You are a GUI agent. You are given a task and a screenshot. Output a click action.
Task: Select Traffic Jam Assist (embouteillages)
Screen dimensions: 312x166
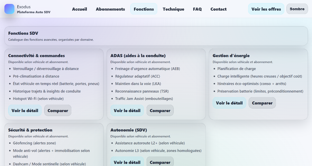[x=144, y=99]
